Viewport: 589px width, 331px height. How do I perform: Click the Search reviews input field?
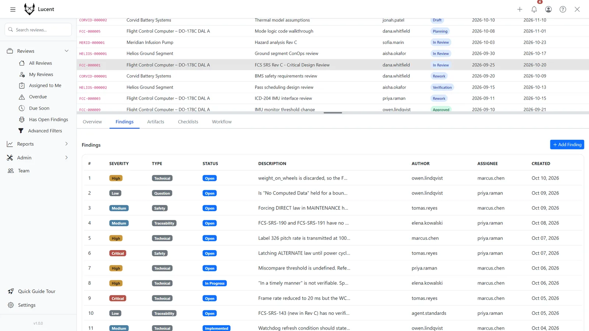tap(38, 30)
